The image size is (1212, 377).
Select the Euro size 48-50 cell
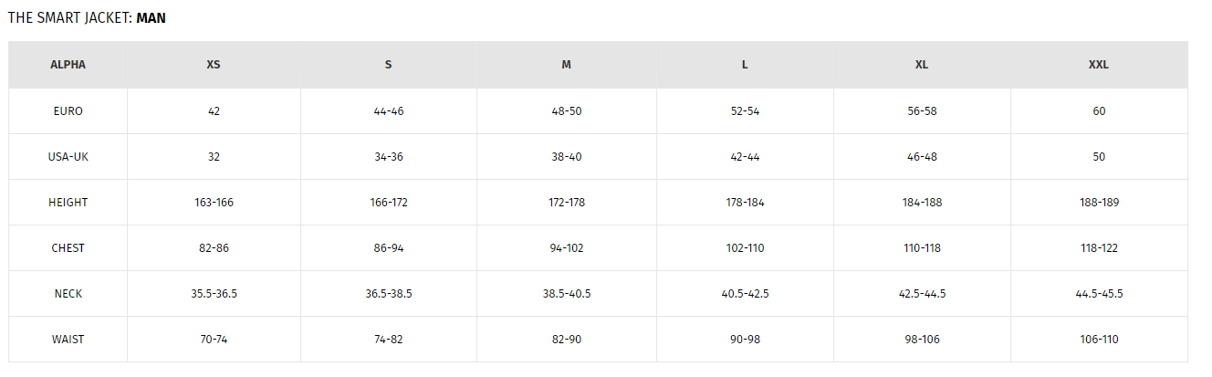[x=566, y=110]
